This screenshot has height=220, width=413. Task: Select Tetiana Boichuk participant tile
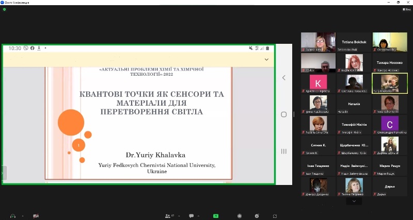354,42
